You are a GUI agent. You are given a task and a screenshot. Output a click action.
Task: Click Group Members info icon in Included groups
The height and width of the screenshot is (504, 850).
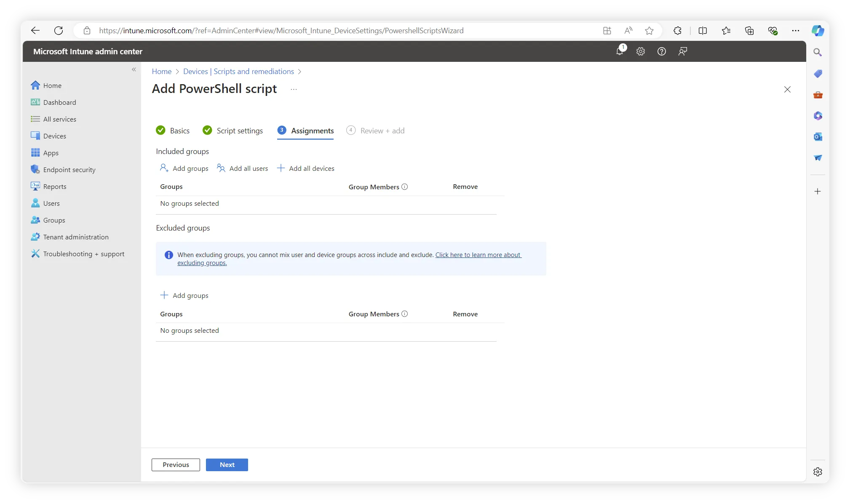click(405, 187)
